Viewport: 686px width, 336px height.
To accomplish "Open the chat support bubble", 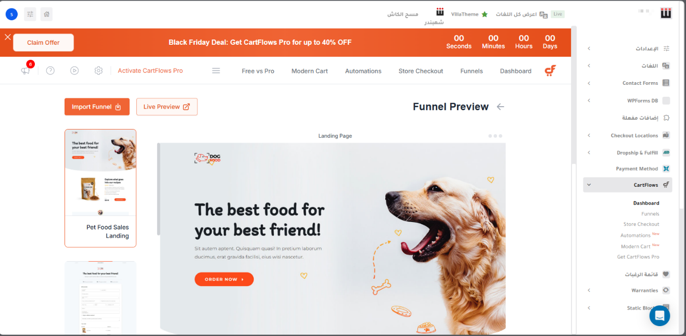I will [x=659, y=316].
